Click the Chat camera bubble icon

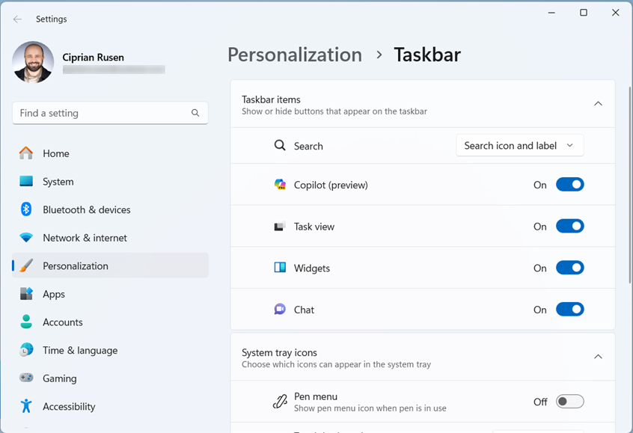(280, 309)
